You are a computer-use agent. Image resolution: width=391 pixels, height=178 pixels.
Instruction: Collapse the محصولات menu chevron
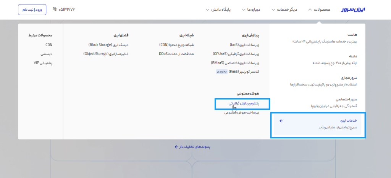(x=309, y=10)
